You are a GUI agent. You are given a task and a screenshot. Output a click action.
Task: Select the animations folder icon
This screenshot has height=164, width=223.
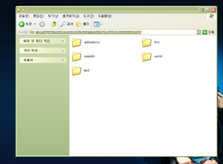pyautogui.click(x=77, y=42)
